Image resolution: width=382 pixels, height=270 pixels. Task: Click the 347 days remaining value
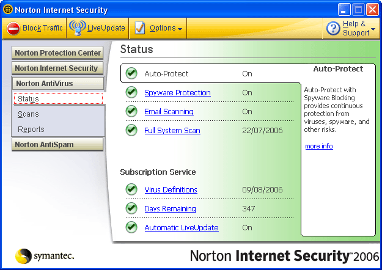[x=249, y=209]
